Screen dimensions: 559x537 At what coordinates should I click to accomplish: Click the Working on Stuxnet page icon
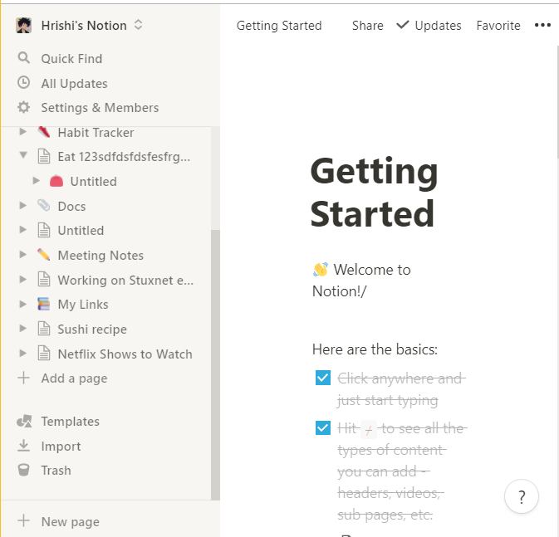tap(44, 280)
